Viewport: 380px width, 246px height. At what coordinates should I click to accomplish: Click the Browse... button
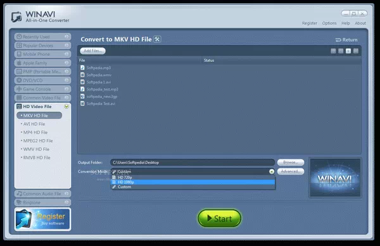[x=291, y=163]
